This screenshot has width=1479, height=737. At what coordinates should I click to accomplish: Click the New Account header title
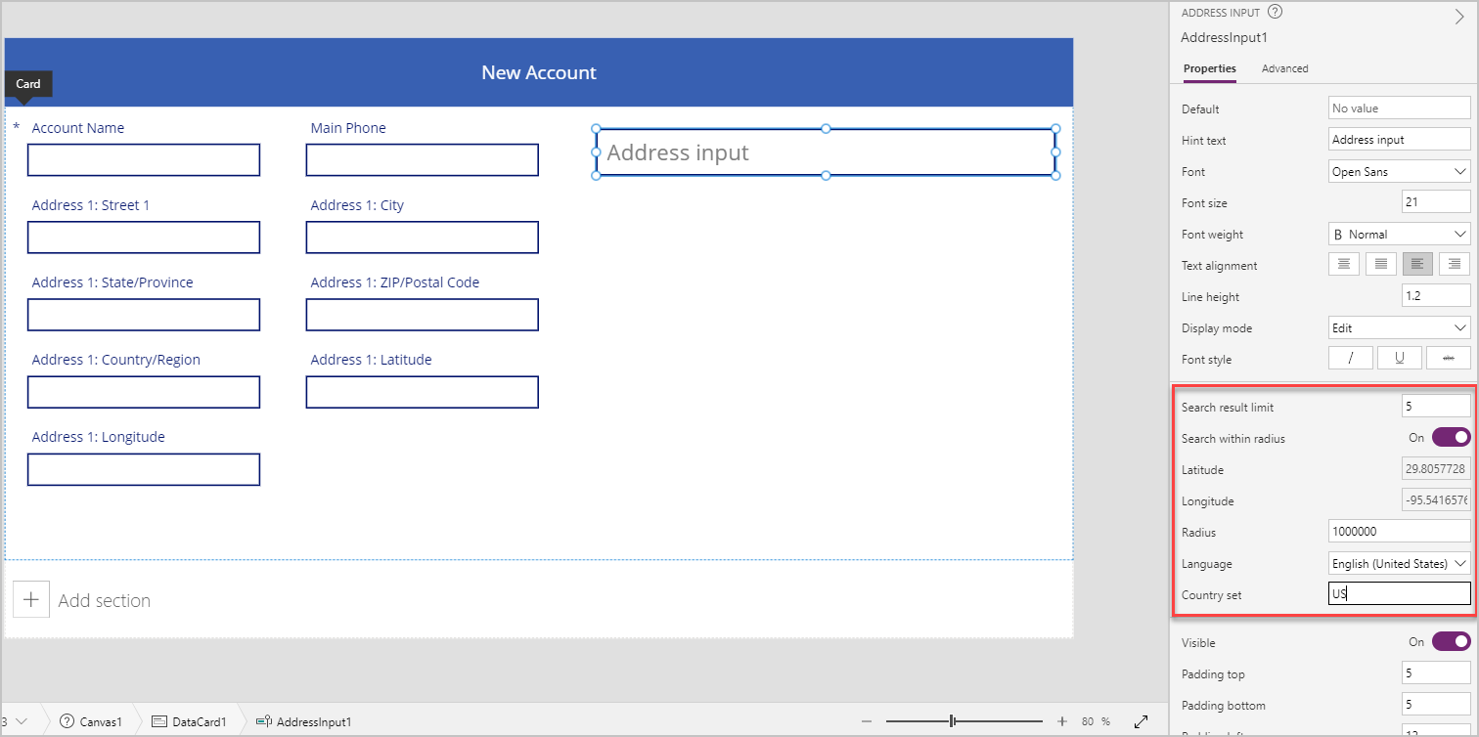(x=539, y=72)
